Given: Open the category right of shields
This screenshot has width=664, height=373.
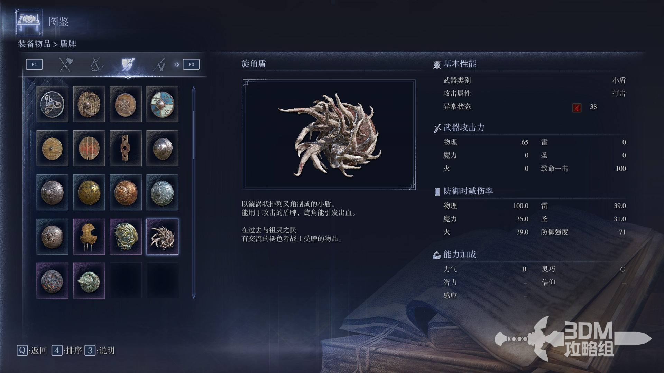Looking at the screenshot, I should click(159, 64).
